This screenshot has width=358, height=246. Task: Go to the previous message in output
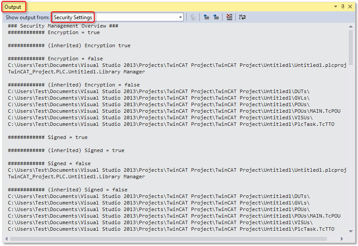tap(206, 17)
